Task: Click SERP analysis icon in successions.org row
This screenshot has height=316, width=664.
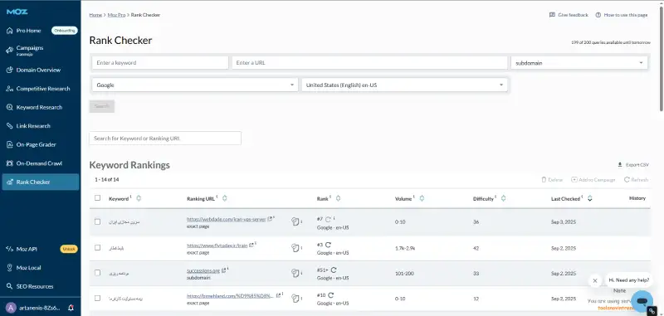Action: (x=295, y=273)
